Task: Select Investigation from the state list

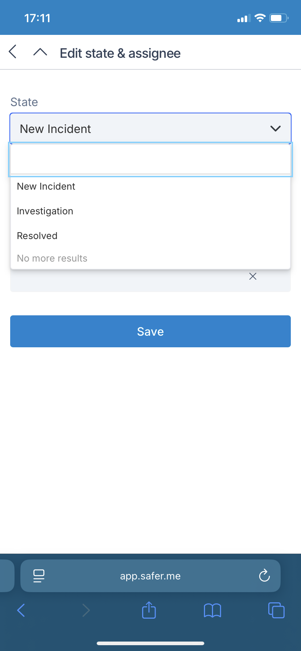Action: [45, 211]
